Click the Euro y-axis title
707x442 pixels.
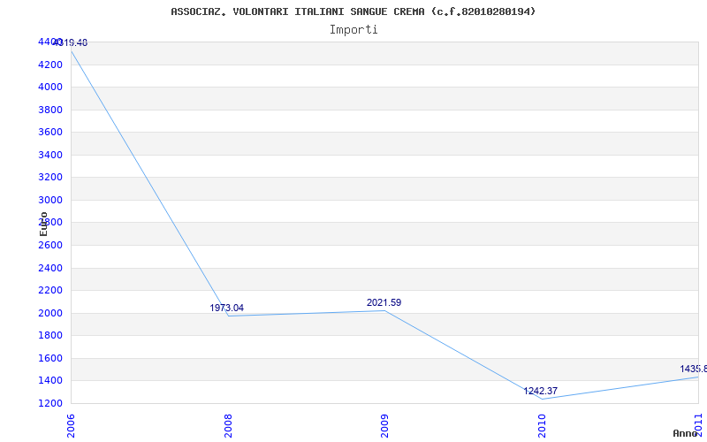43,224
